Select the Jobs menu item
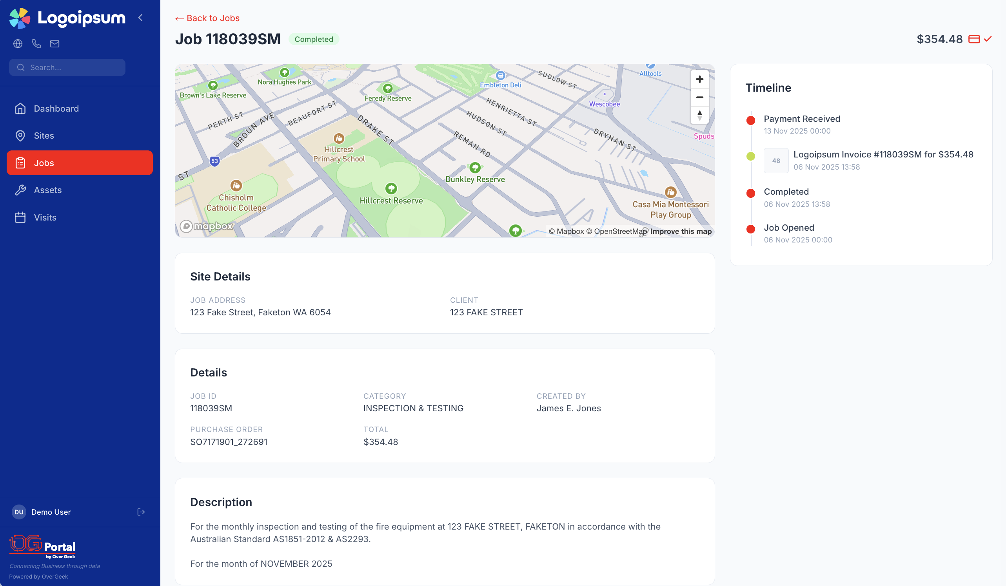Image resolution: width=1006 pixels, height=586 pixels. point(44,163)
